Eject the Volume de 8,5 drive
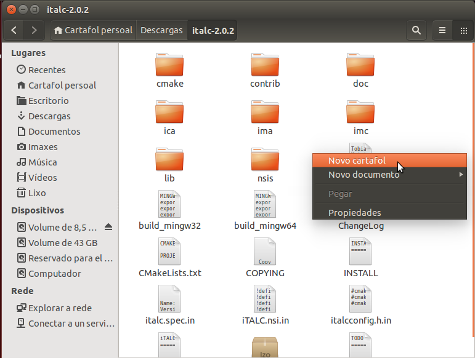The image size is (475, 358). coord(108,227)
